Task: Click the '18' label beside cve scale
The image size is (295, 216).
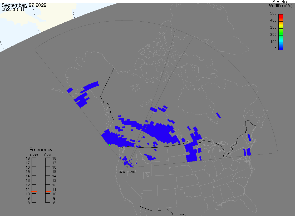Action: coord(54,158)
